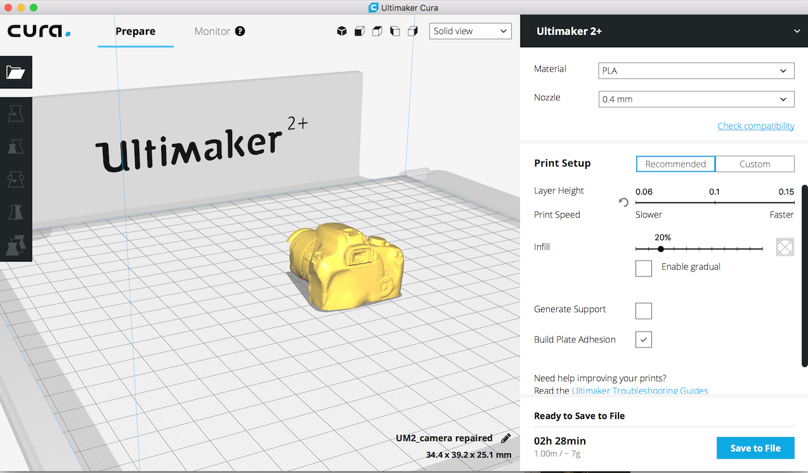Open the Material PLA dropdown
Screen dimensions: 808x473
[x=696, y=70]
